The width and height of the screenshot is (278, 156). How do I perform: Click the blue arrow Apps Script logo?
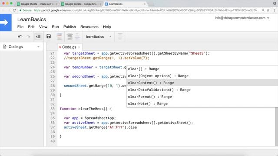pyautogui.click(x=6, y=23)
